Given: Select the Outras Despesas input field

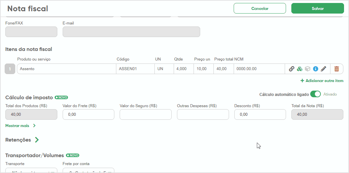Looking at the screenshot, I should tap(203, 114).
